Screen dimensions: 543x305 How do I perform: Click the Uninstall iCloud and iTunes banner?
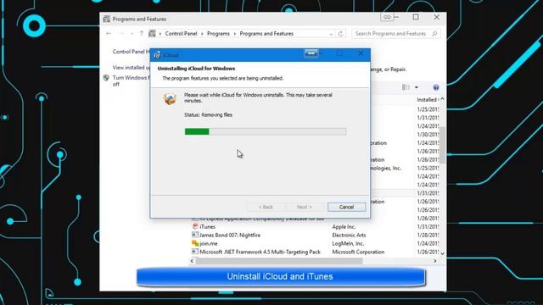pyautogui.click(x=281, y=277)
